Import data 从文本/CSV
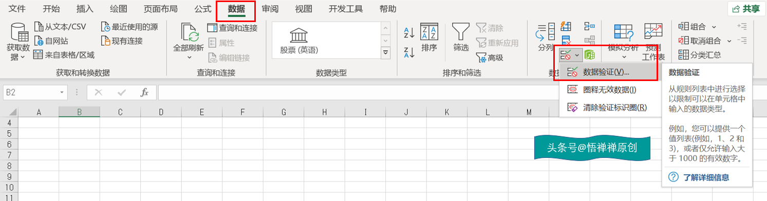 click(x=60, y=27)
